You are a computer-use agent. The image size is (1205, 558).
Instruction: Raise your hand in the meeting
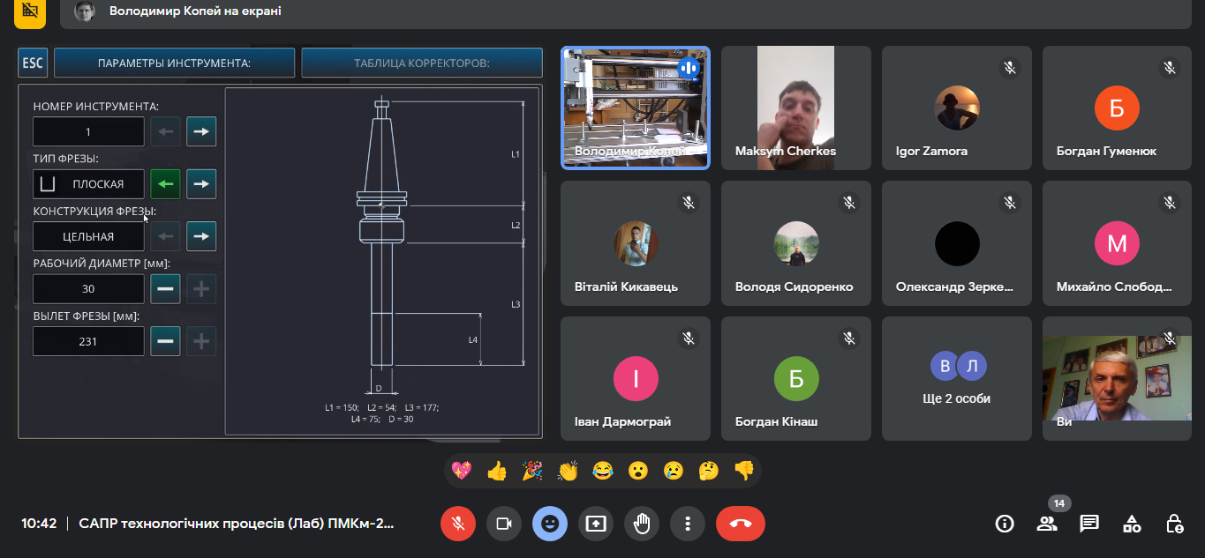pos(642,524)
